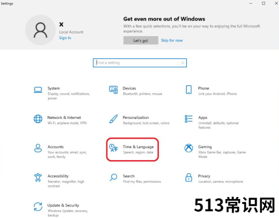Click 'Your accounts, email, sync' description
This screenshot has height=218, width=279.
click(67, 154)
